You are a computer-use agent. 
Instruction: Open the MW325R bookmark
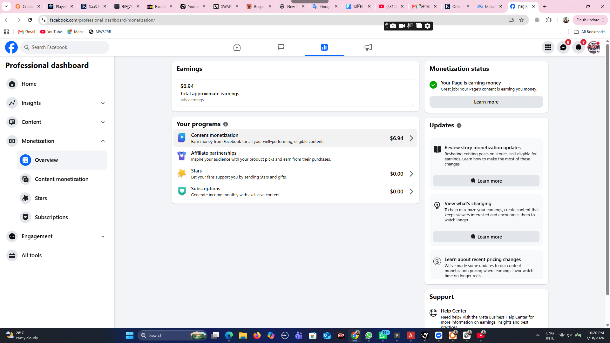[100, 32]
